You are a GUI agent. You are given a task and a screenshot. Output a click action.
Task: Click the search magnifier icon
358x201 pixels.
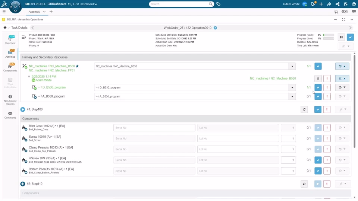(x=210, y=4)
